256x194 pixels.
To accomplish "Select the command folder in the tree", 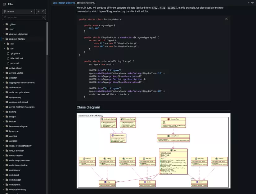I will pyautogui.click(x=14, y=174).
